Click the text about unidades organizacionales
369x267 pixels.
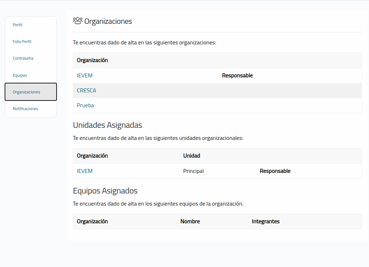point(158,138)
